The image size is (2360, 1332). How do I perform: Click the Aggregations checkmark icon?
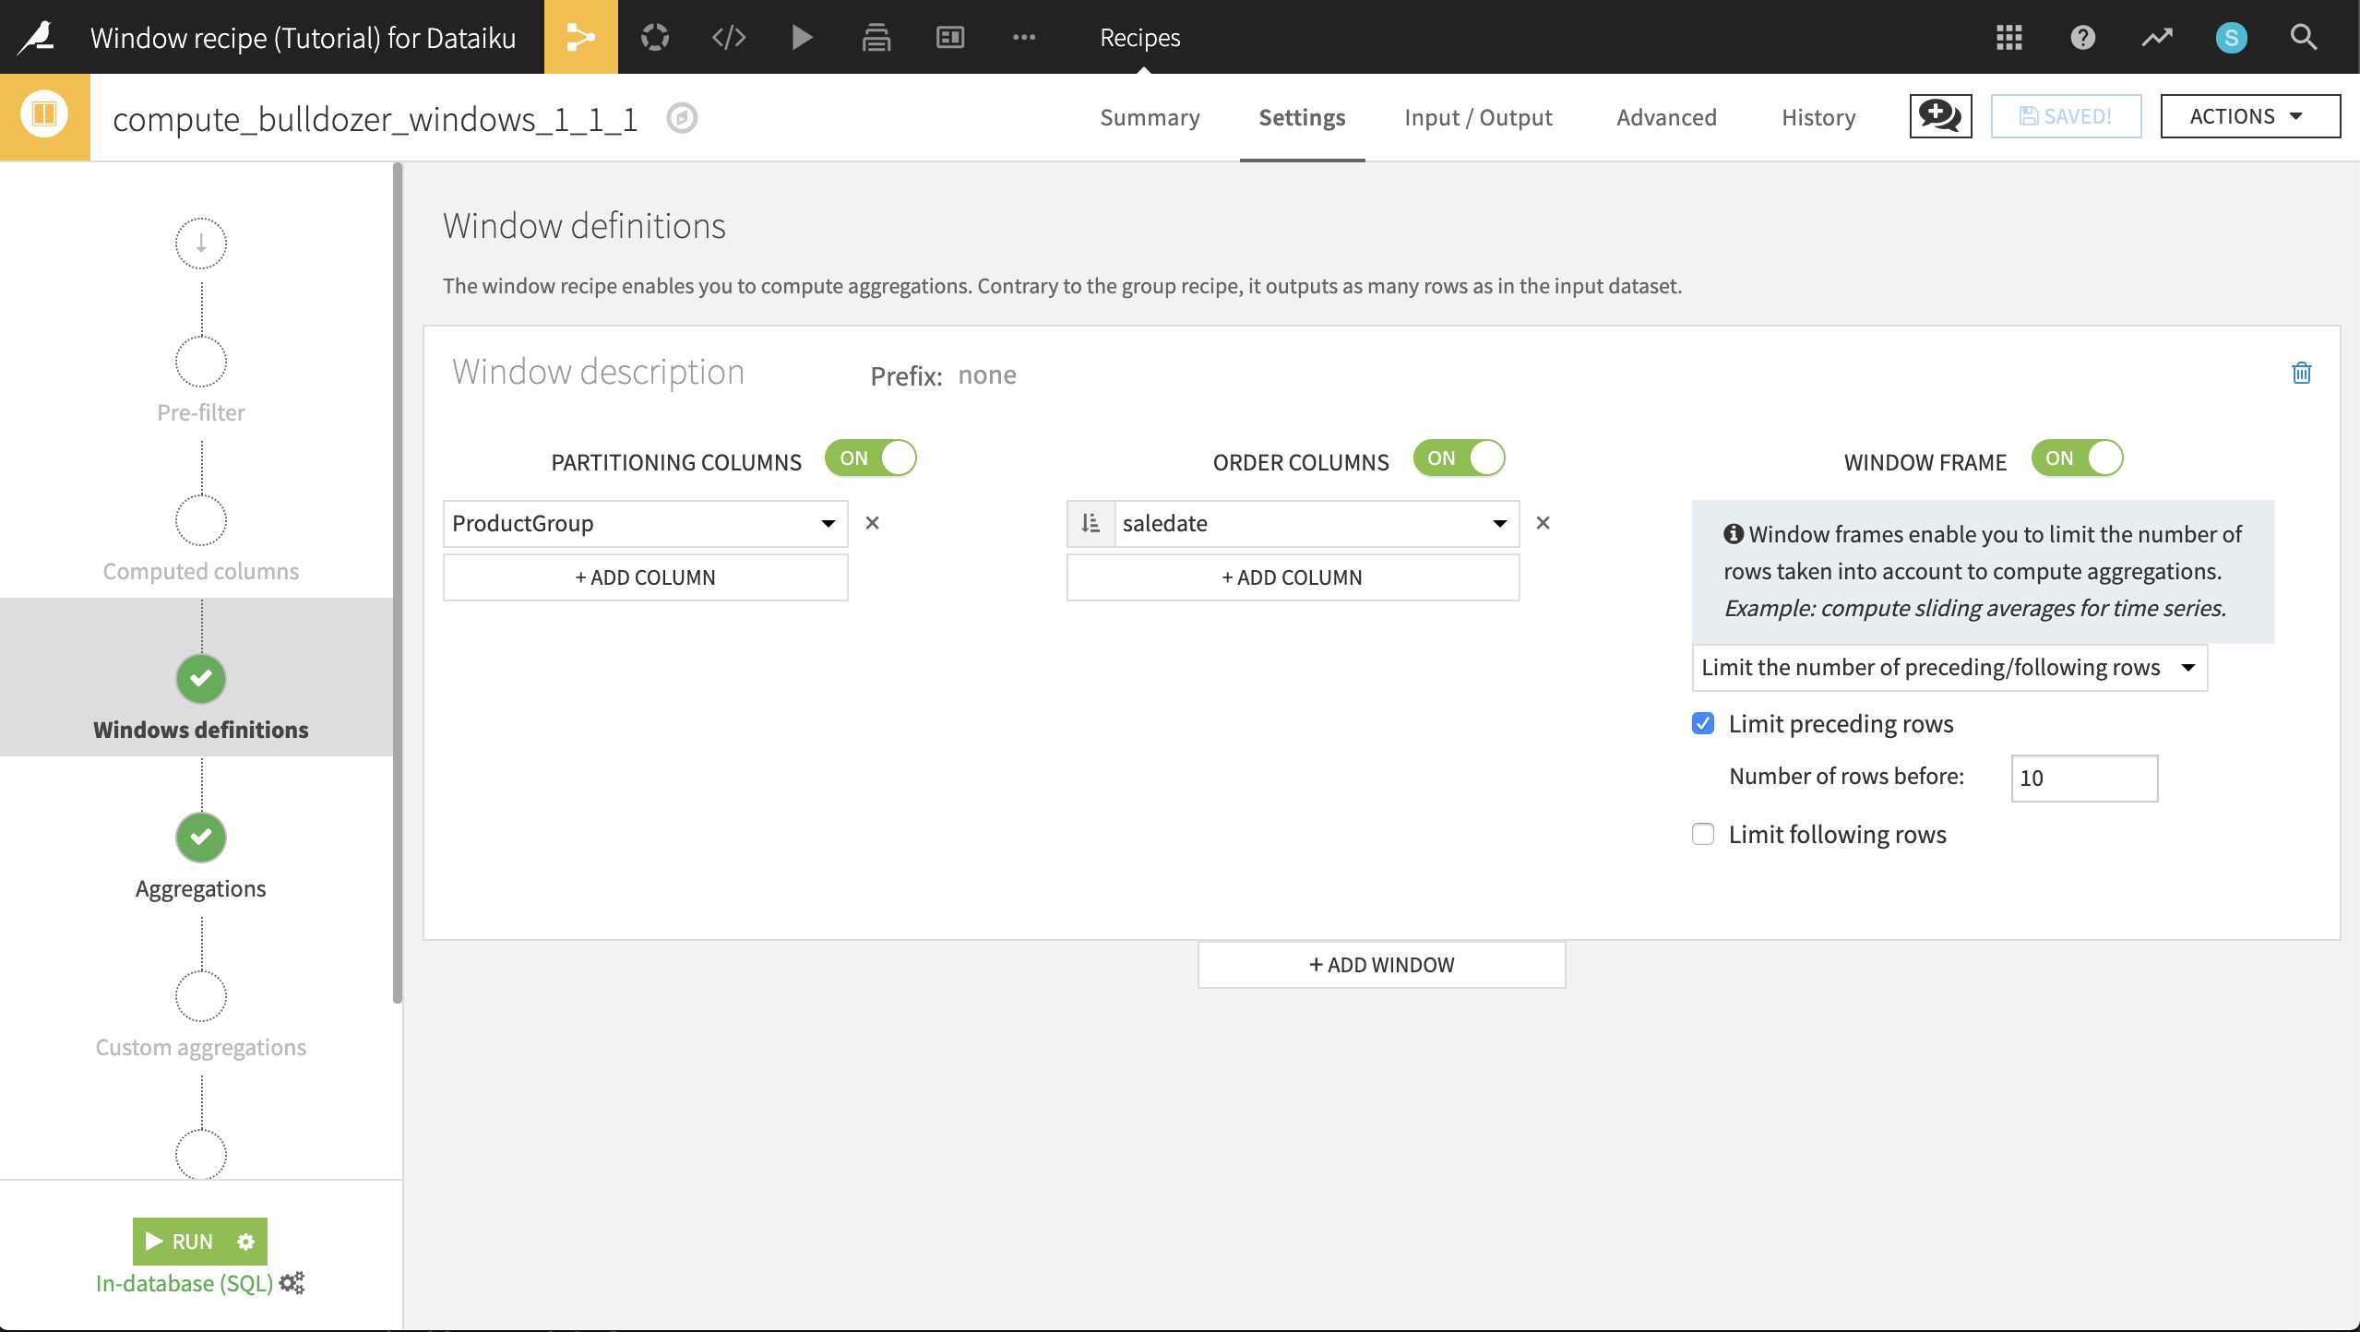201,836
